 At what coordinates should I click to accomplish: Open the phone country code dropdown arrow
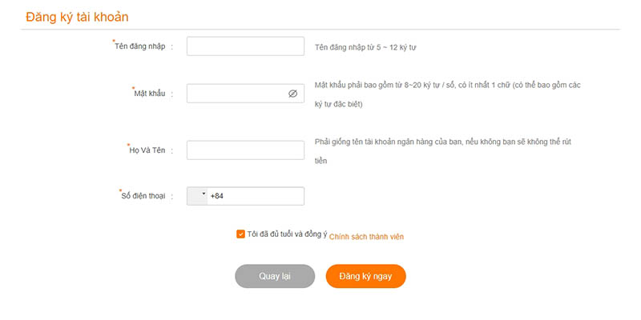[204, 194]
